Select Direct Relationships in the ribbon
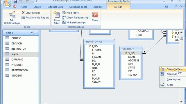The width and height of the screenshot is (186, 104). click(x=76, y=18)
